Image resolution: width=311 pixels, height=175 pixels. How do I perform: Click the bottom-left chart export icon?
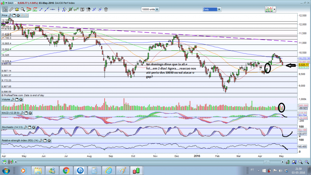pos(4,162)
